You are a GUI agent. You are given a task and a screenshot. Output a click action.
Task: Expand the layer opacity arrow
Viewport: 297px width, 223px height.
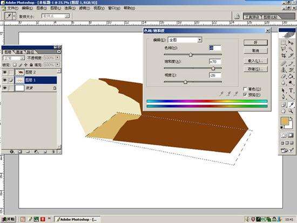[58, 58]
